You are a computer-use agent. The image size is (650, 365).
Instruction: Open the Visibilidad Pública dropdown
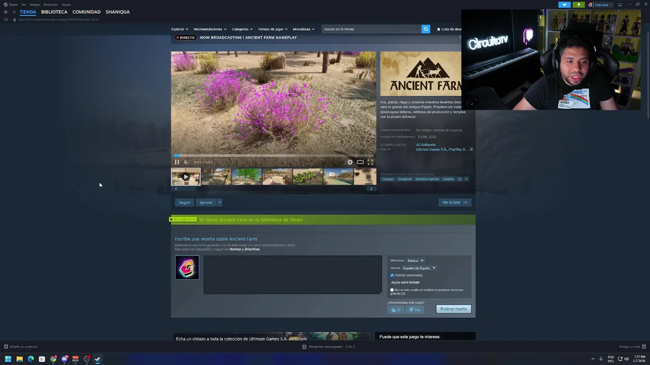click(x=415, y=261)
